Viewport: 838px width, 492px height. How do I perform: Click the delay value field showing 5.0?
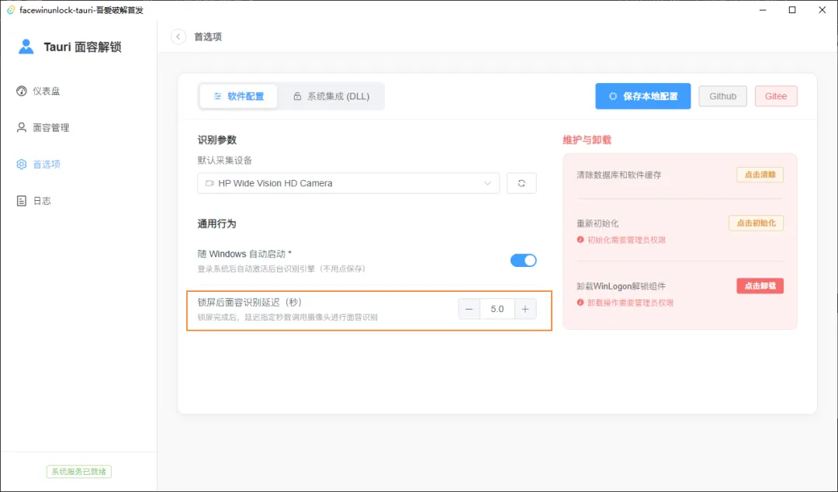[x=497, y=309]
